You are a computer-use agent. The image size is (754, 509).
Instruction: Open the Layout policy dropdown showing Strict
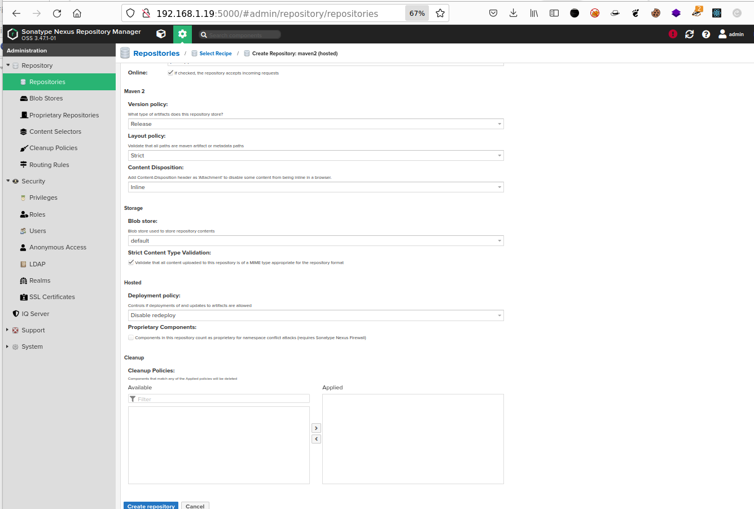pos(316,156)
